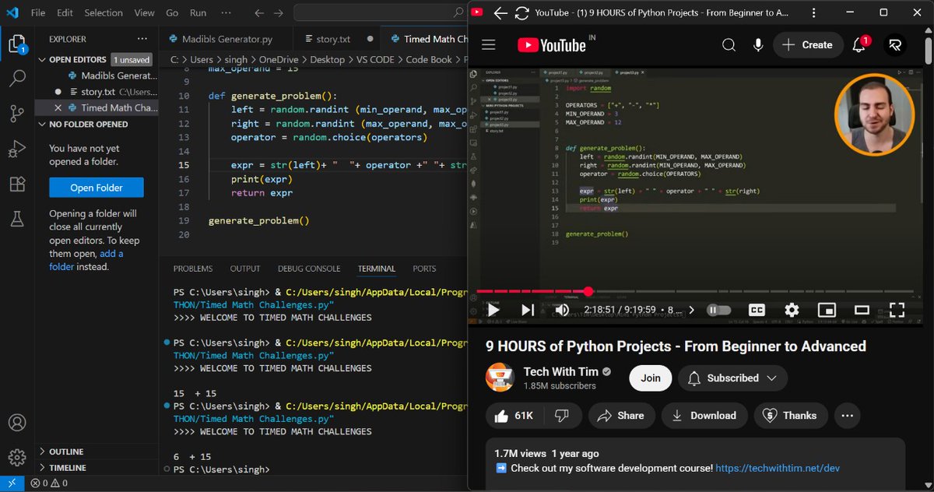Switch to the Output panel tab

coord(245,269)
